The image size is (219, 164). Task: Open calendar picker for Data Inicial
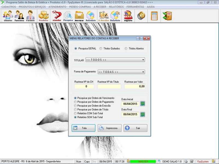click(x=143, y=104)
